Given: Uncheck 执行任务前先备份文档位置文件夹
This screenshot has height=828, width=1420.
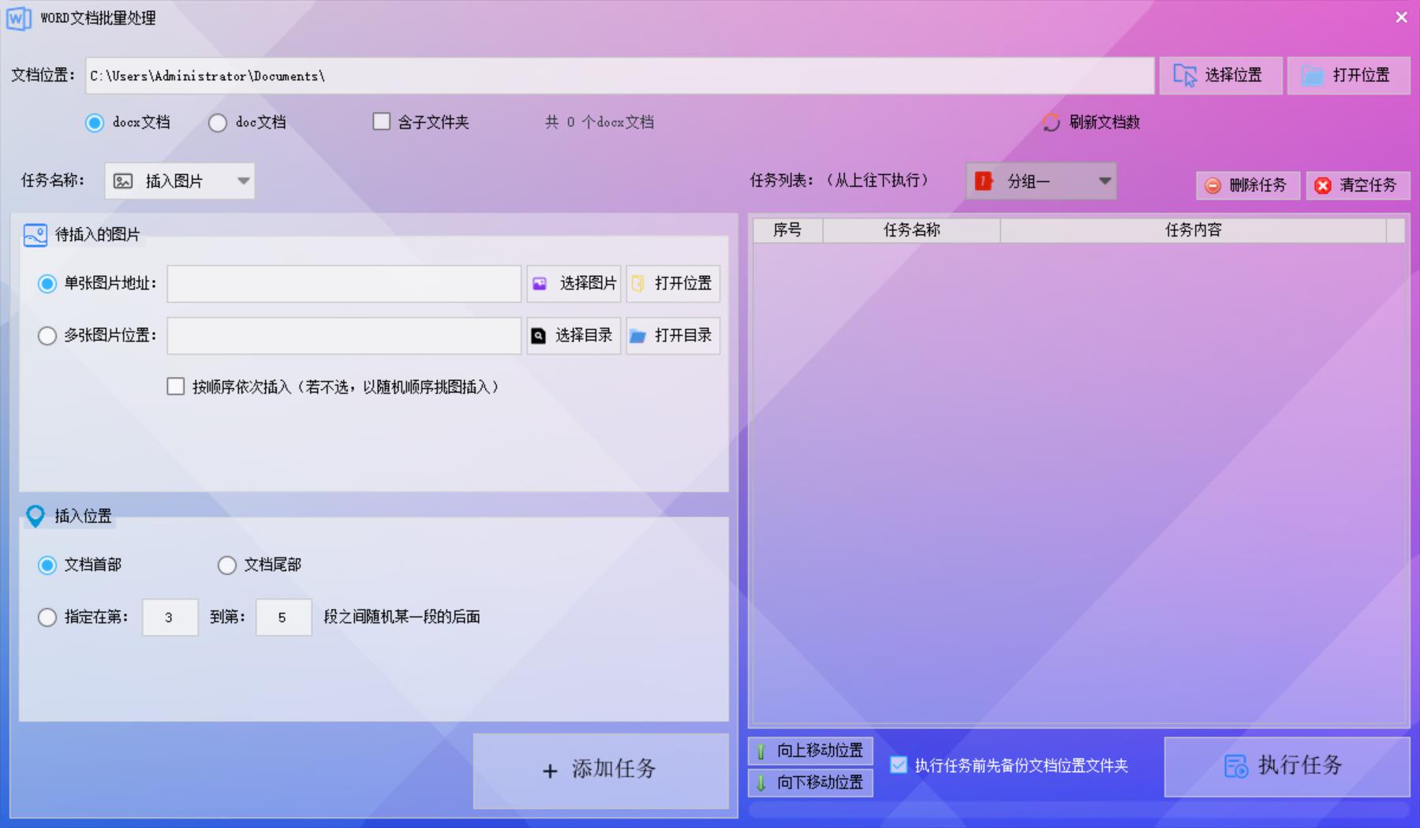Looking at the screenshot, I should [x=899, y=764].
